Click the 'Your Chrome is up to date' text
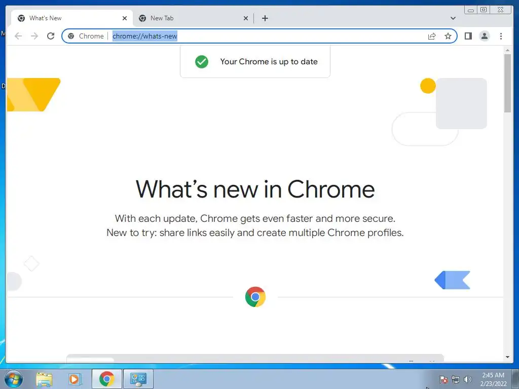 click(x=269, y=61)
